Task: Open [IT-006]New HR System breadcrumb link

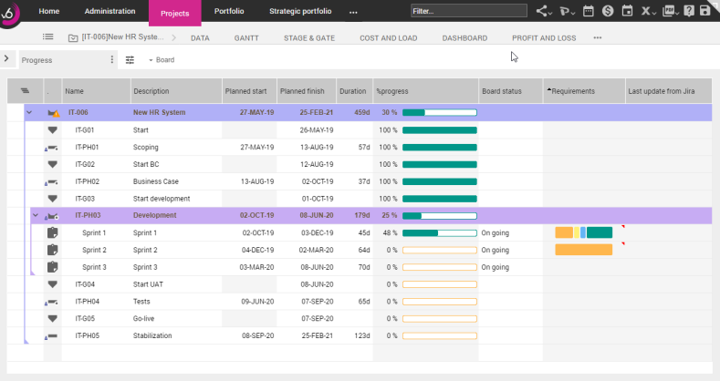Action: [122, 36]
